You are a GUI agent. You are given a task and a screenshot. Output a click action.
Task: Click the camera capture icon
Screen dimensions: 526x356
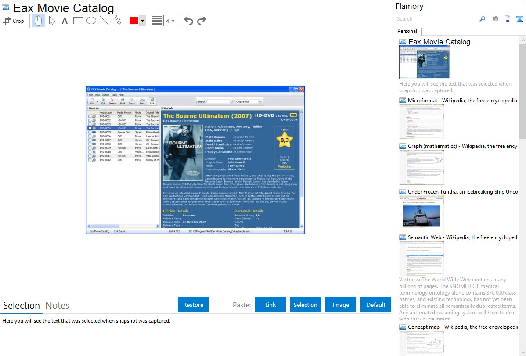point(495,19)
